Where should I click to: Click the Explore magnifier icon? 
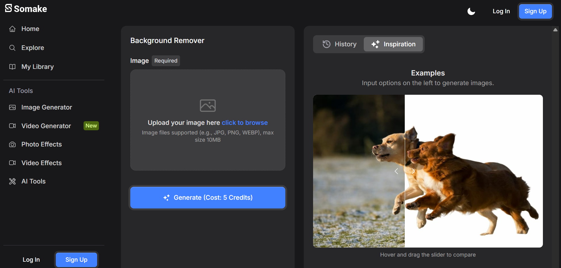point(12,48)
